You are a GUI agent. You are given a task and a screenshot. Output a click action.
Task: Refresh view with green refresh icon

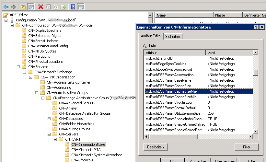click(56, 7)
